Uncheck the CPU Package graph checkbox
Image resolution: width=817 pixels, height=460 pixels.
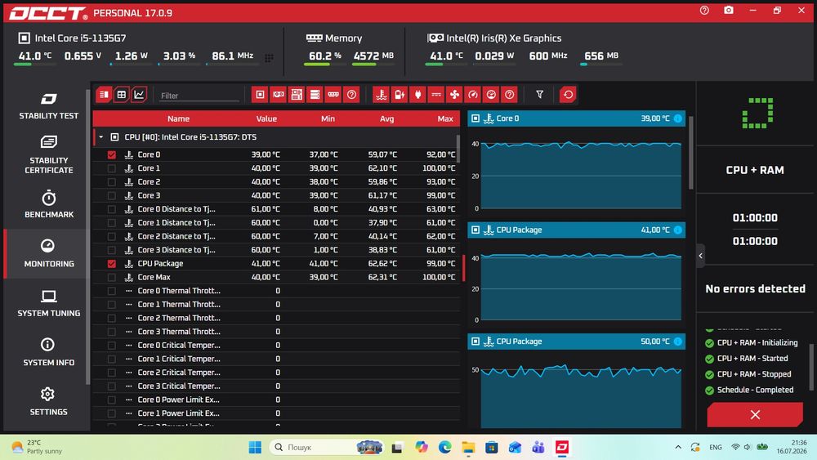[x=111, y=264]
